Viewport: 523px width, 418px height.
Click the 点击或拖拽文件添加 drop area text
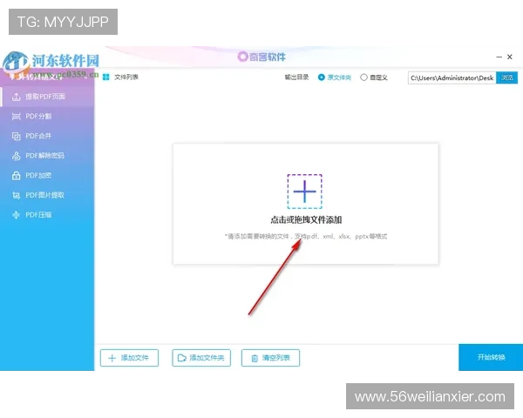[305, 220]
